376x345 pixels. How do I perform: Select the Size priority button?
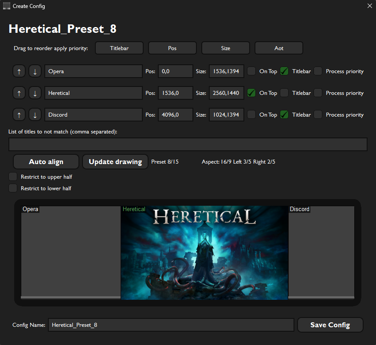click(225, 48)
